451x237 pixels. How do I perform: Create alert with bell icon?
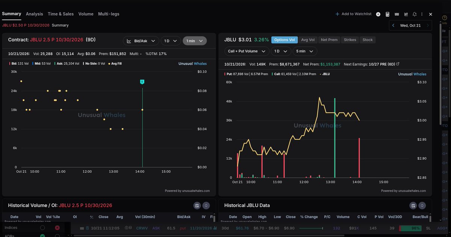[x=415, y=14]
